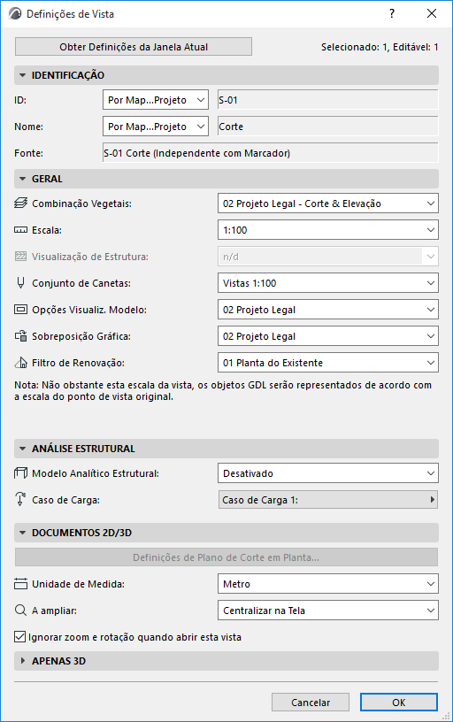Viewport: 453px width, 722px height.
Task: Click the Cancelar button
Action: coord(311,703)
